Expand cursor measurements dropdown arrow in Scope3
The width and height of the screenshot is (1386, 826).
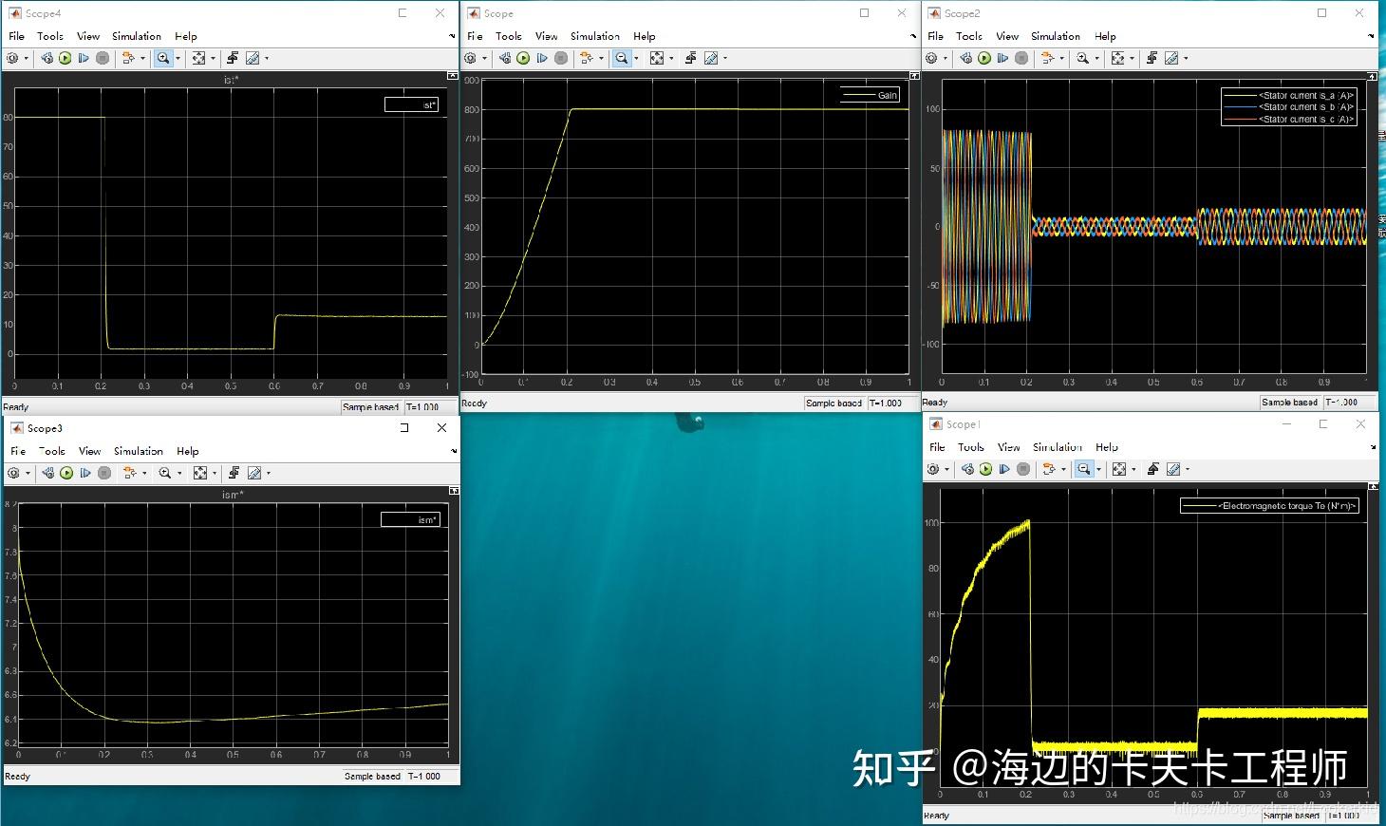pyautogui.click(x=269, y=473)
